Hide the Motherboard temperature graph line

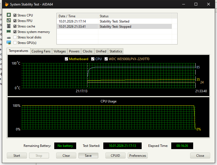(x=66, y=59)
